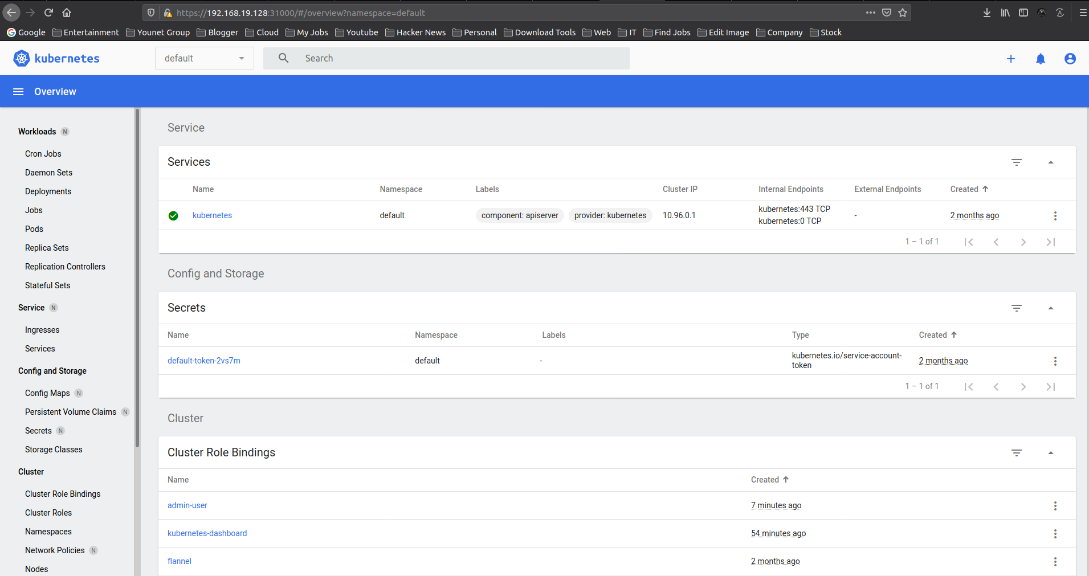Open the create new resource plus icon
Image resolution: width=1089 pixels, height=576 pixels.
tap(1011, 59)
